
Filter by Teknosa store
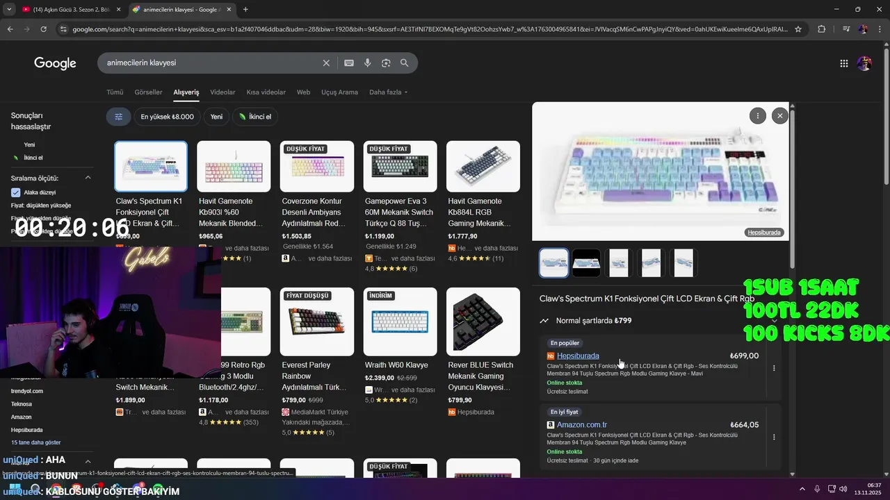coord(22,403)
